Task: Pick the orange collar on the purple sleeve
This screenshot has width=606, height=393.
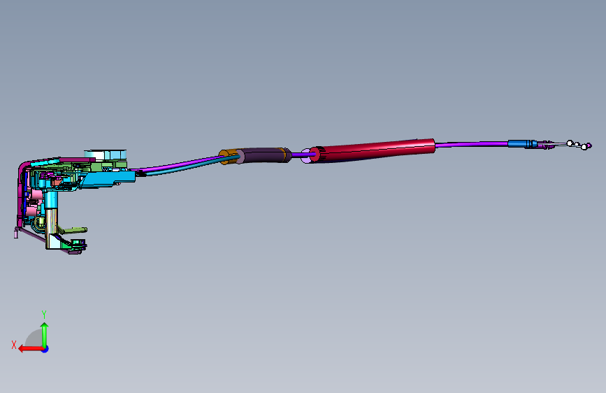Action: 227,157
